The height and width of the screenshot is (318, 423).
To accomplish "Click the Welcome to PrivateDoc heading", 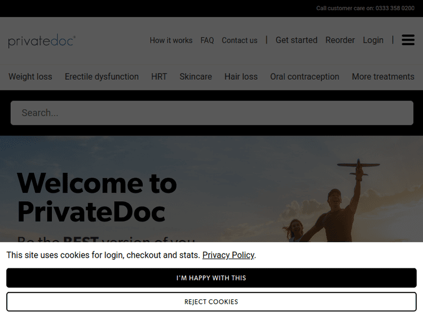I will (x=97, y=197).
